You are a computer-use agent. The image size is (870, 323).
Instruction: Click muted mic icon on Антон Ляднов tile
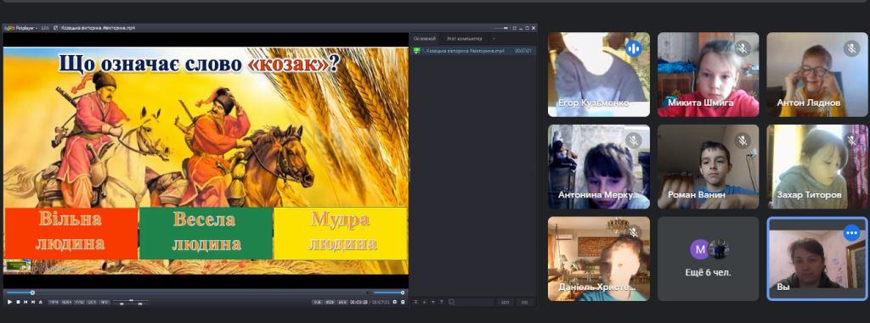(851, 48)
